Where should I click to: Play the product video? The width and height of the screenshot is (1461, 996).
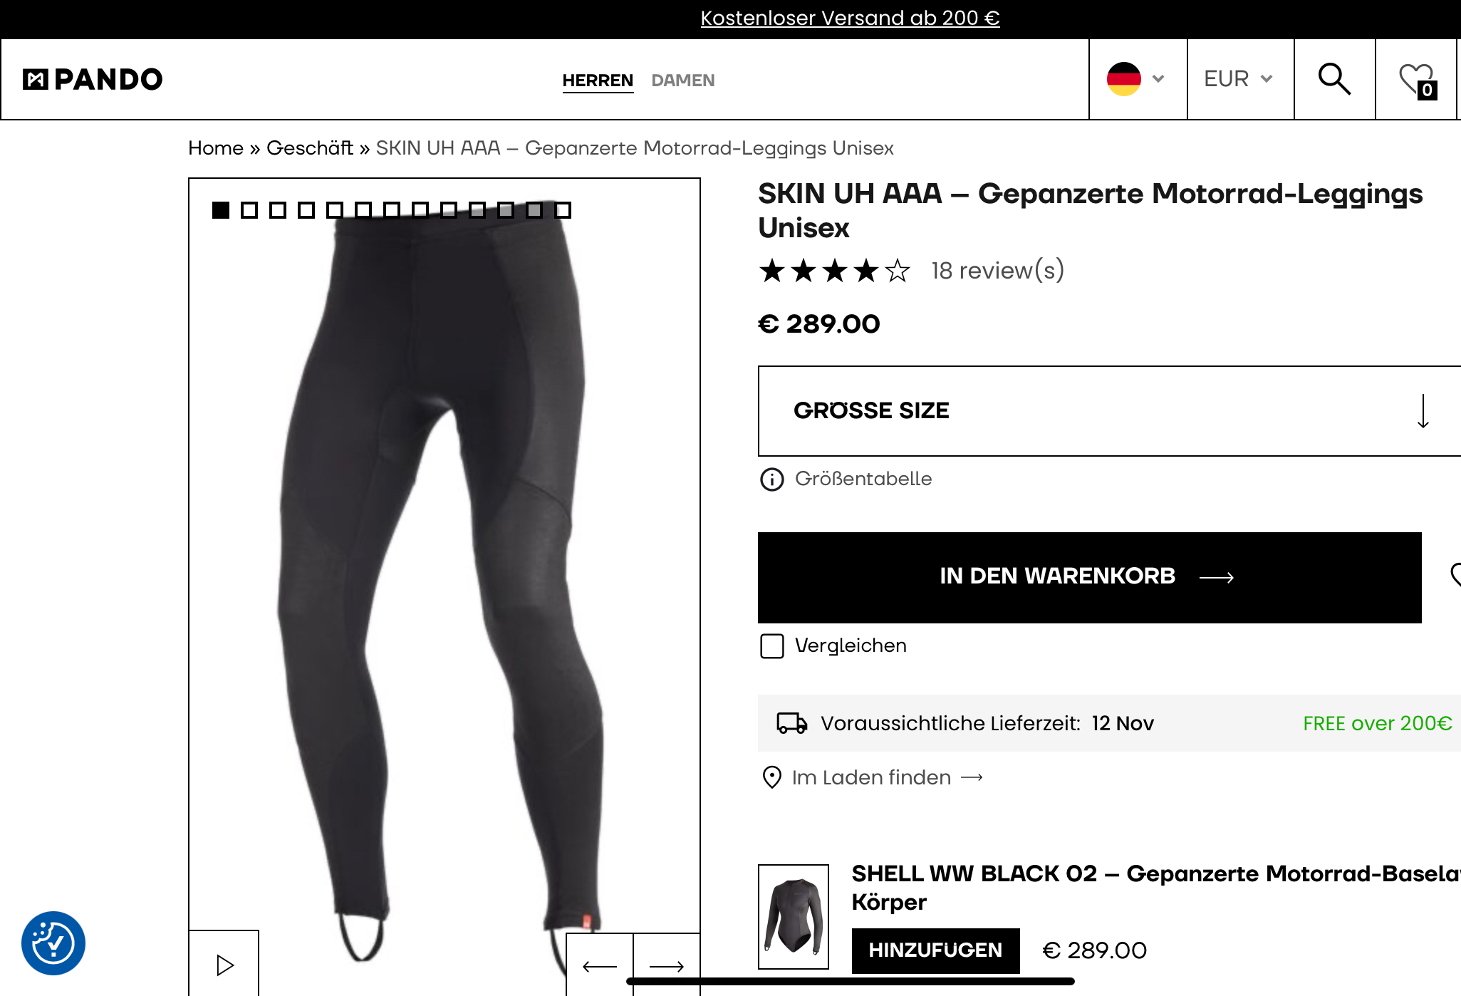224,965
